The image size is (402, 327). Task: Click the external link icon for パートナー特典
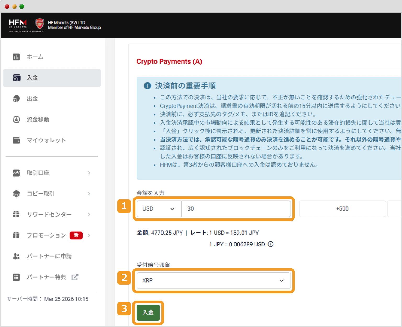coord(75,277)
